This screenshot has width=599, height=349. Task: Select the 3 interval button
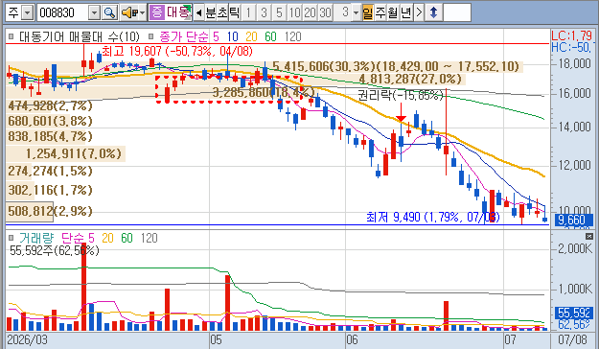click(264, 12)
